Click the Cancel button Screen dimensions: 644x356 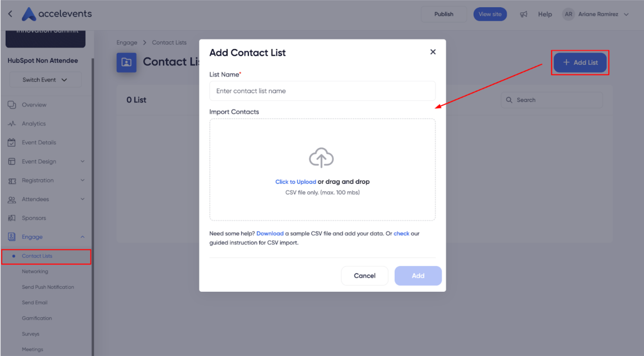click(x=365, y=276)
